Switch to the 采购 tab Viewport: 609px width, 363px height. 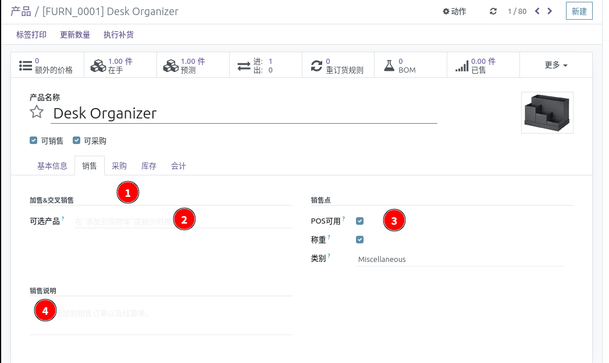pyautogui.click(x=119, y=166)
